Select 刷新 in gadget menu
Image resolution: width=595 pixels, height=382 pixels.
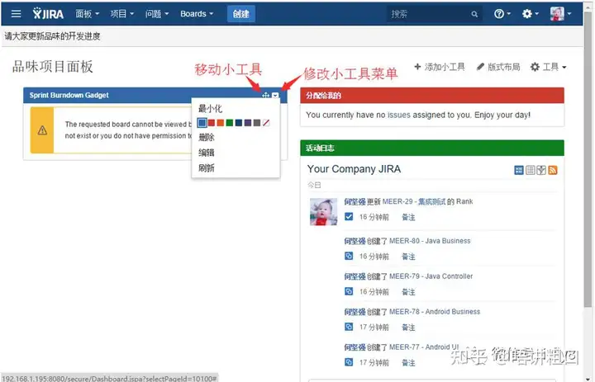[206, 167]
